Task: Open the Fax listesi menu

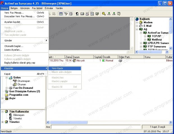Action: click(37, 8)
